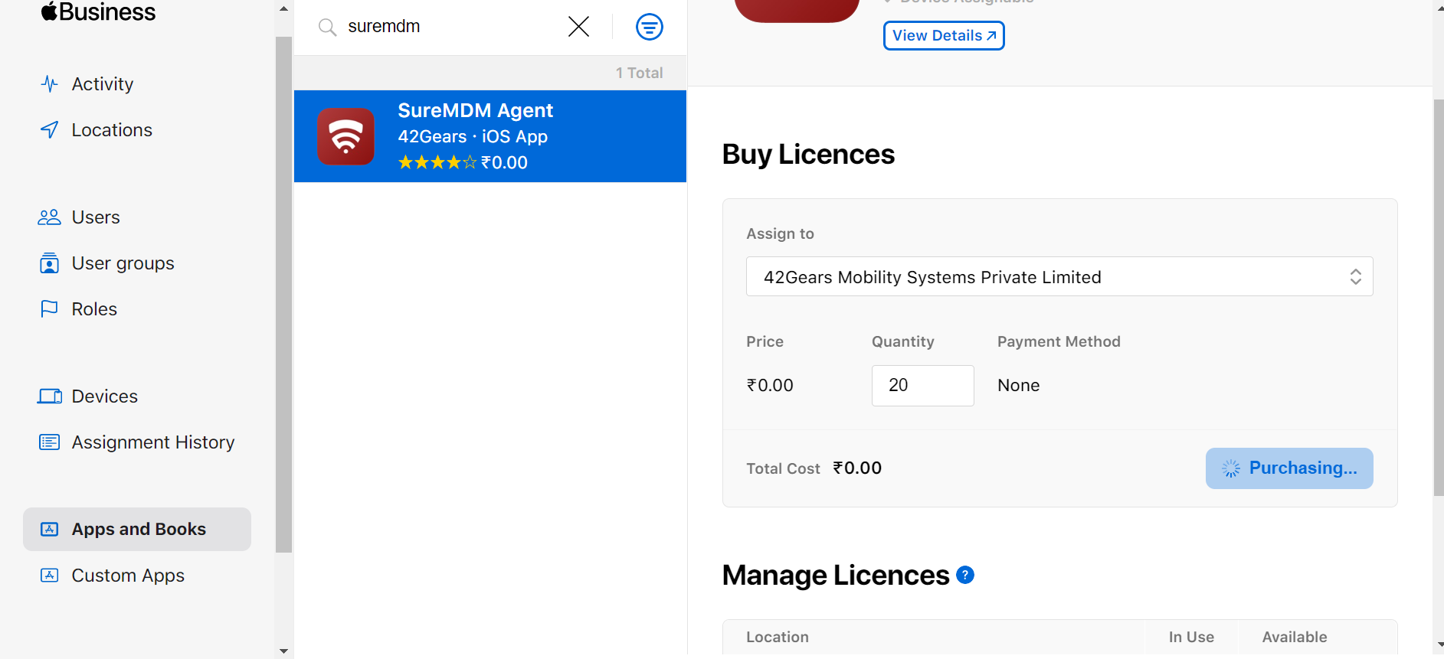This screenshot has width=1444, height=659.
Task: Open Apps and Books section
Action: (138, 529)
